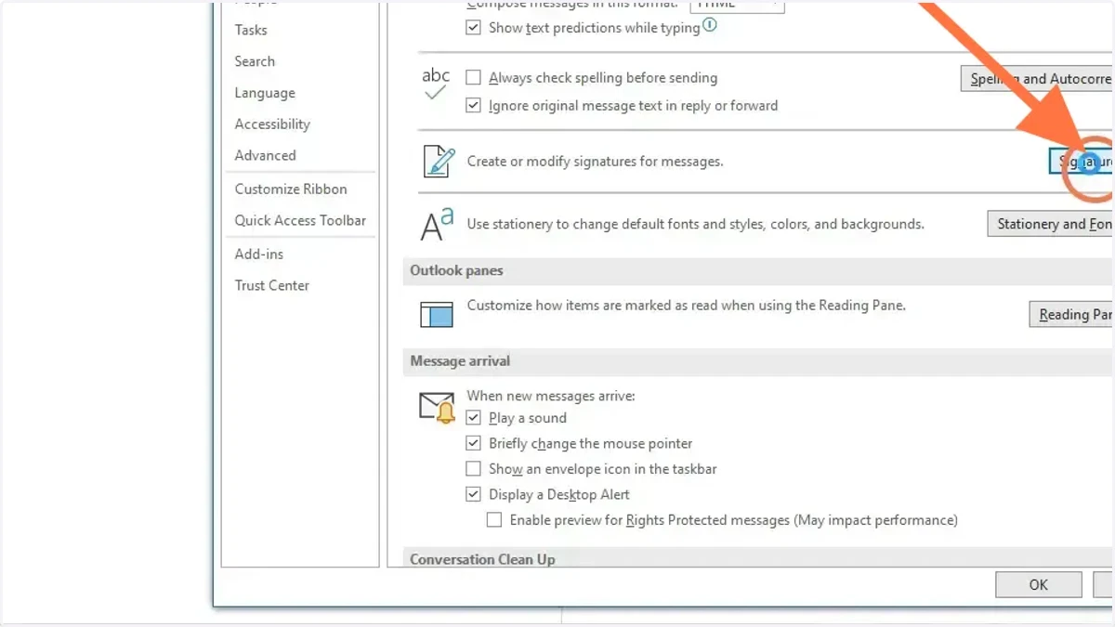Click the abc spelling checkmark icon
The width and height of the screenshot is (1115, 627).
tap(436, 85)
